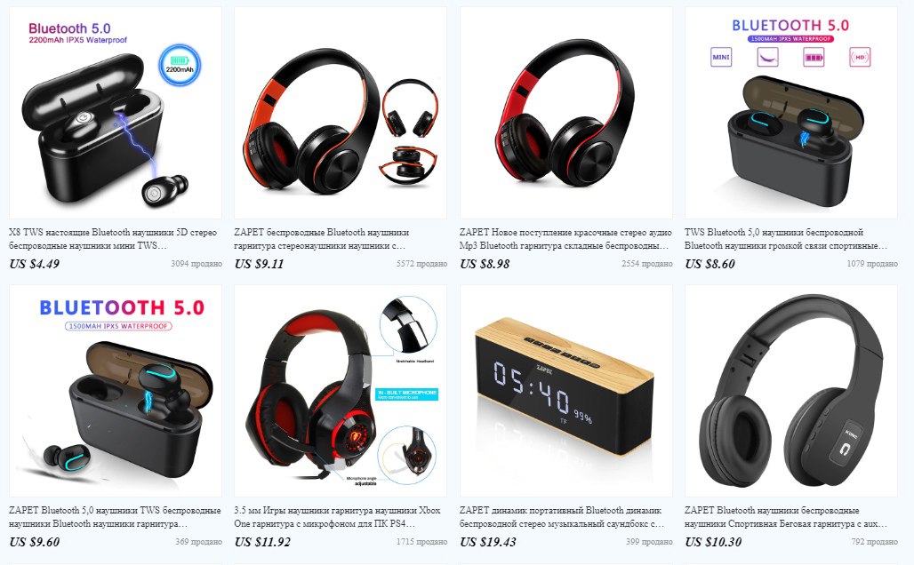Image resolution: width=914 pixels, height=565 pixels.
Task: Open the red ZAPET headphones product image
Action: (566, 113)
